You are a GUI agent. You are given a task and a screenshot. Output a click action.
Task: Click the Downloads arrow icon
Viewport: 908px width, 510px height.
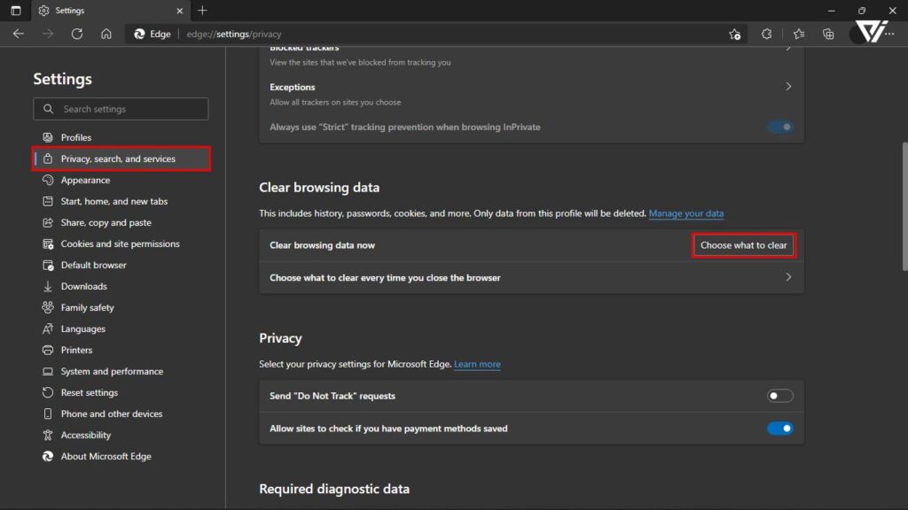[48, 286]
